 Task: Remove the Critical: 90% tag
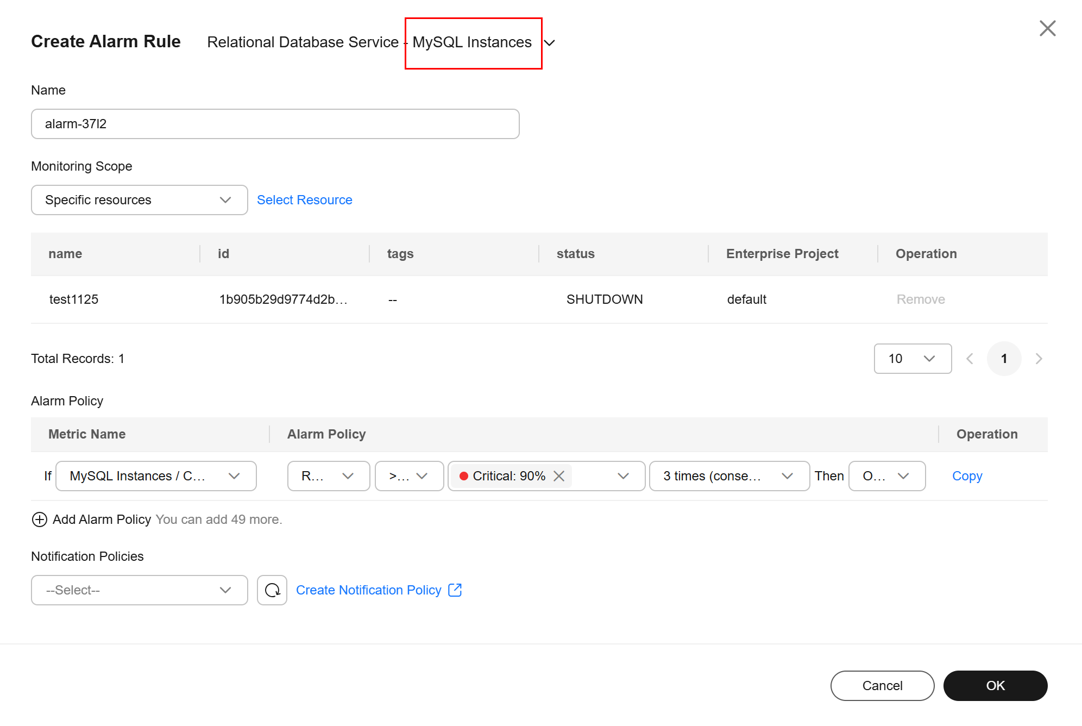point(559,476)
